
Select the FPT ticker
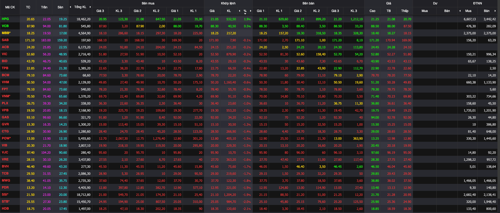pyautogui.click(x=5, y=89)
